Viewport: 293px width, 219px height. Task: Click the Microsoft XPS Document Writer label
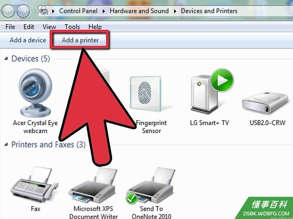[93, 212]
